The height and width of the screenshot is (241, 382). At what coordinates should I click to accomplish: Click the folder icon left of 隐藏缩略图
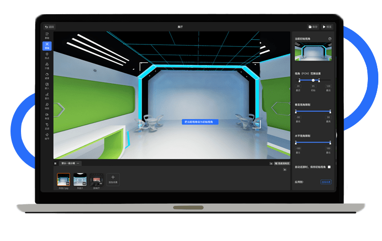click(x=271, y=163)
